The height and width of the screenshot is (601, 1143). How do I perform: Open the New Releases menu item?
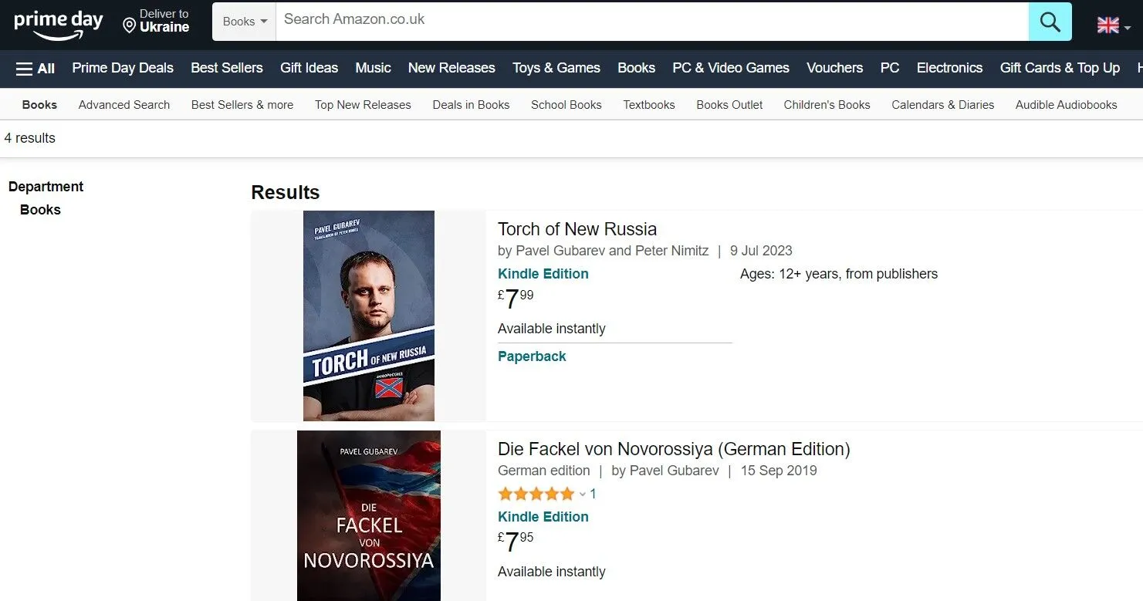pyautogui.click(x=451, y=68)
